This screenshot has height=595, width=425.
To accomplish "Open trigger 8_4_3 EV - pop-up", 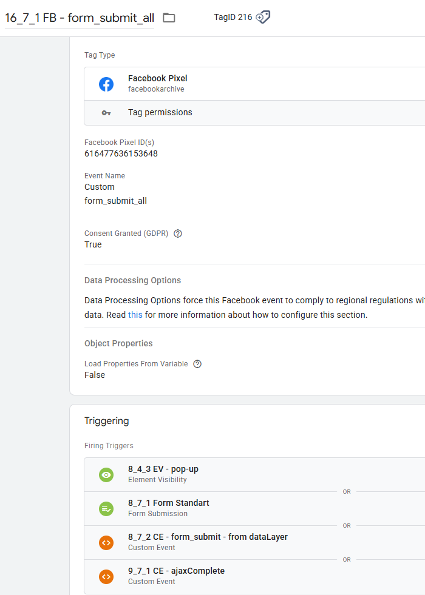I will (x=163, y=469).
